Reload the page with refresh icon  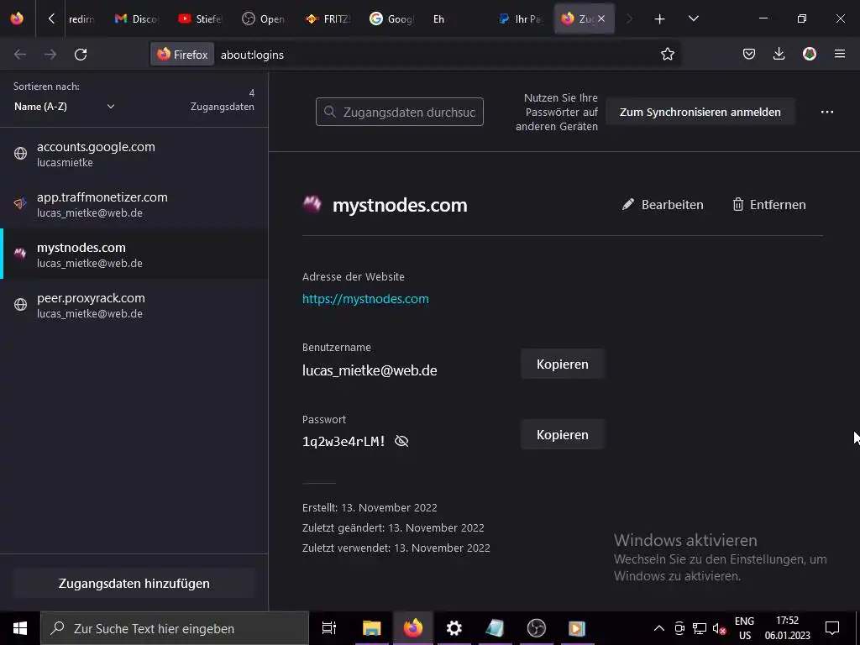tap(81, 55)
